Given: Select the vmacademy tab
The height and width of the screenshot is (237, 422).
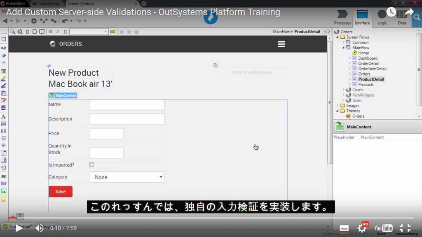Looking at the screenshot, I should pos(49,4).
